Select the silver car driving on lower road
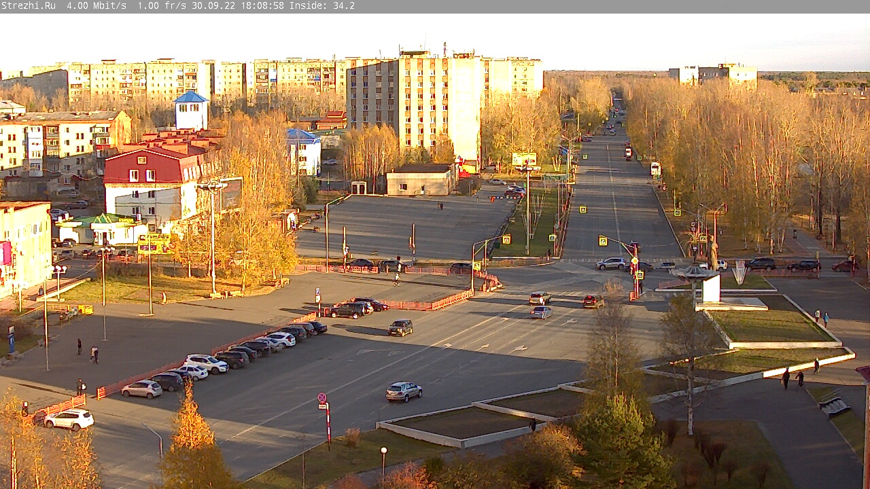This screenshot has height=489, width=870. (x=404, y=391)
